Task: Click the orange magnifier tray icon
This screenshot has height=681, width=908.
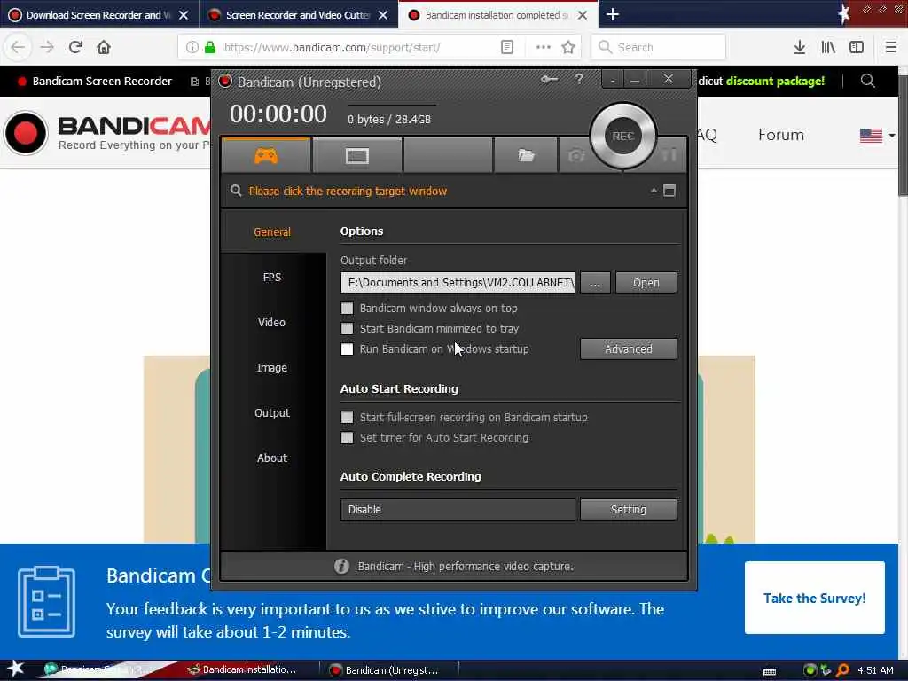Action: tap(842, 670)
